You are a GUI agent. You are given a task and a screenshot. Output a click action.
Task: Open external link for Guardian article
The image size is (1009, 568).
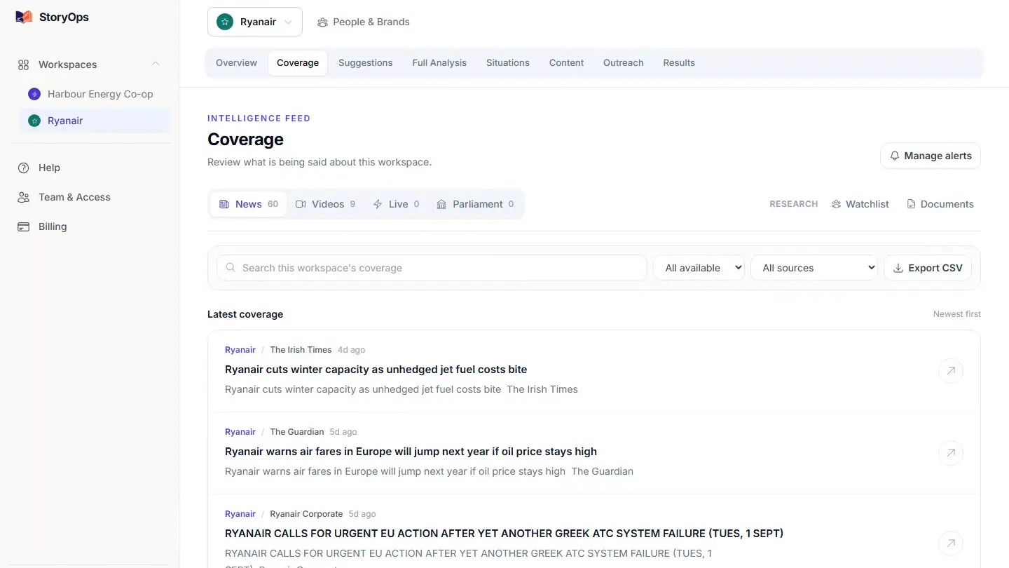pos(951,452)
